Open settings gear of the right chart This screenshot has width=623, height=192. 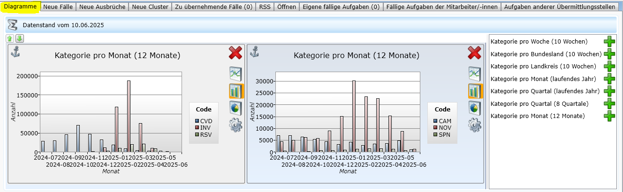475,125
